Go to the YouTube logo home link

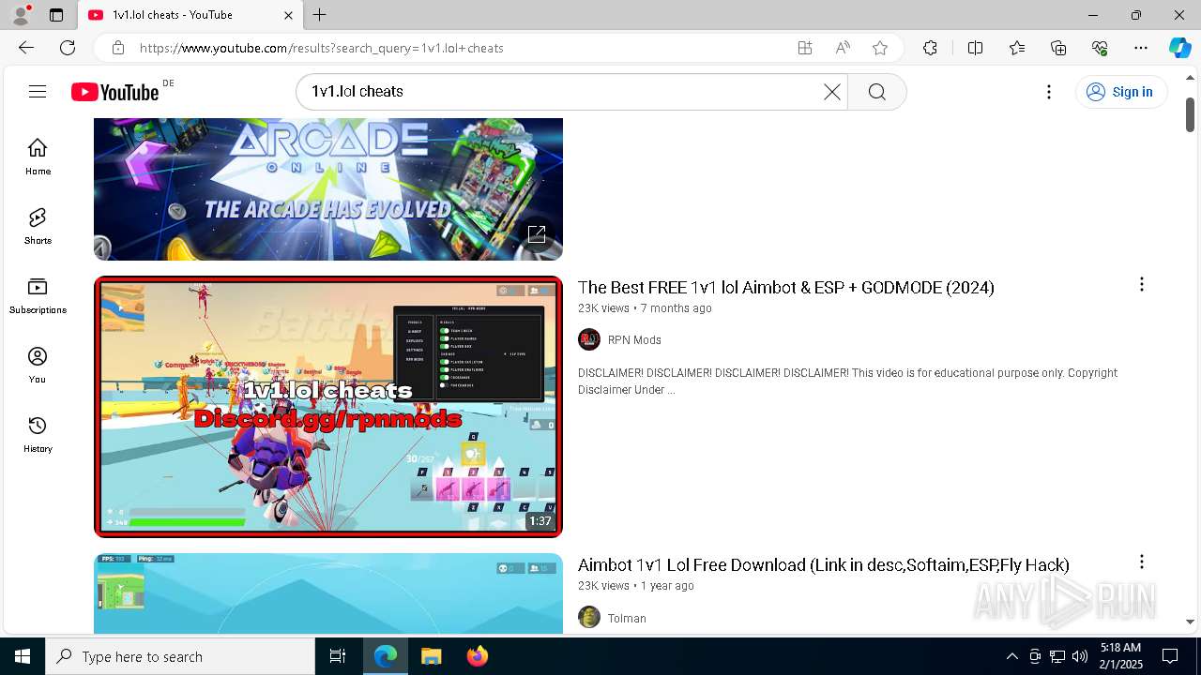tap(115, 92)
